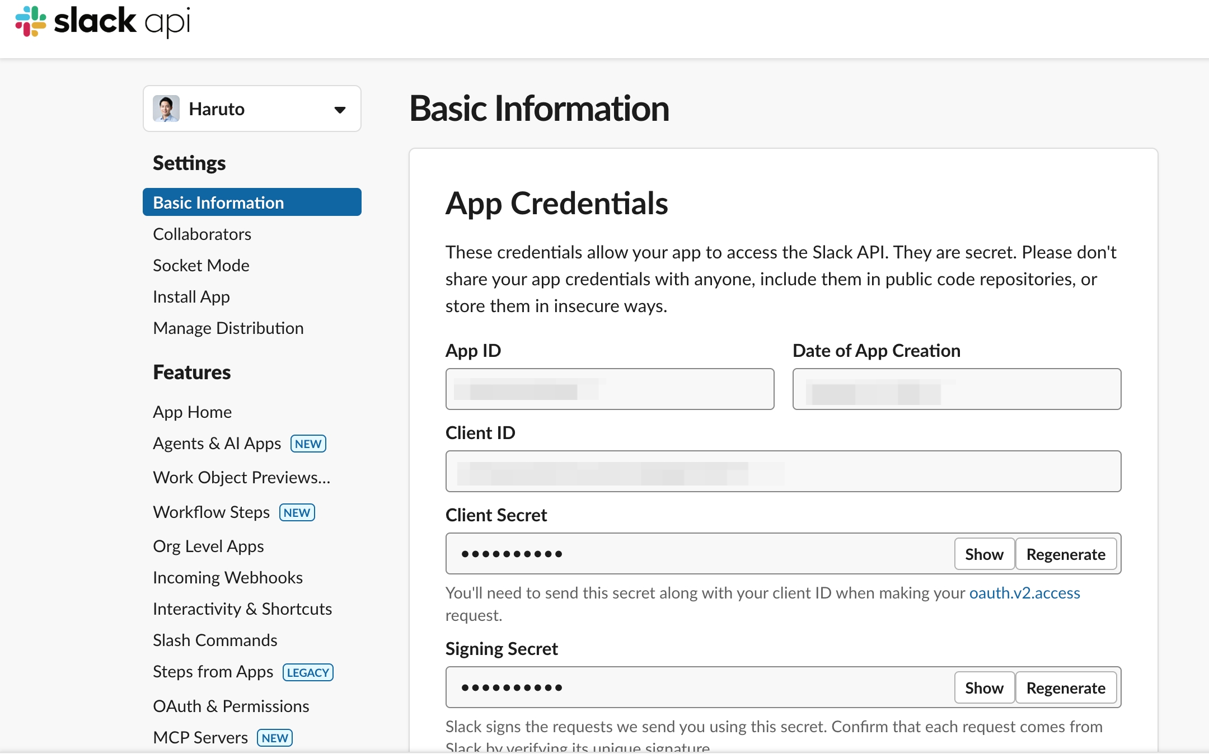Open the Workflow Steps feature

[212, 512]
